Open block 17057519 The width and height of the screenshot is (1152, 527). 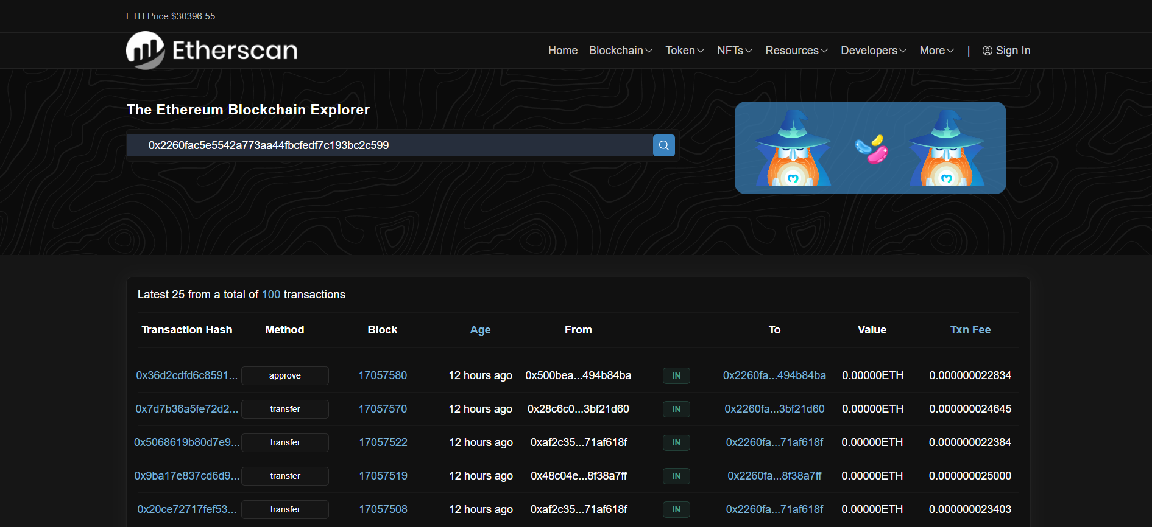(383, 476)
